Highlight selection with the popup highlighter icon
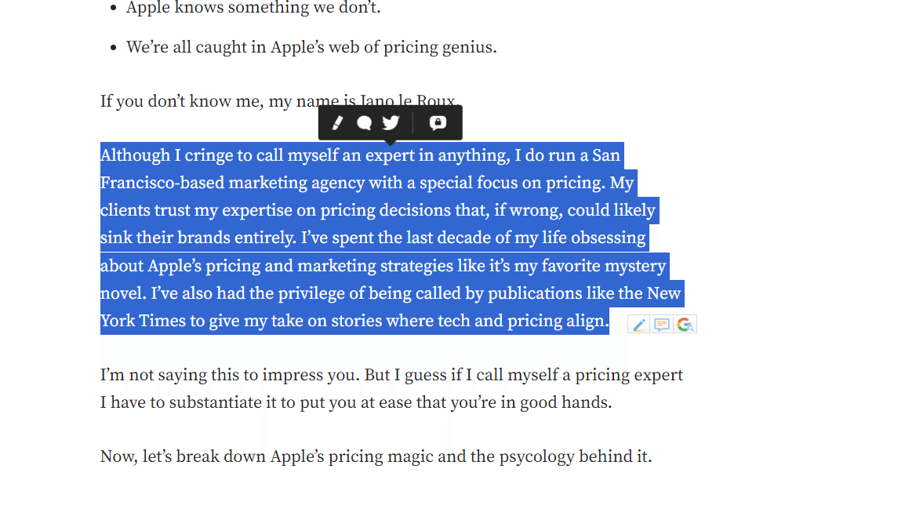Image resolution: width=905 pixels, height=505 pixels. [x=338, y=123]
